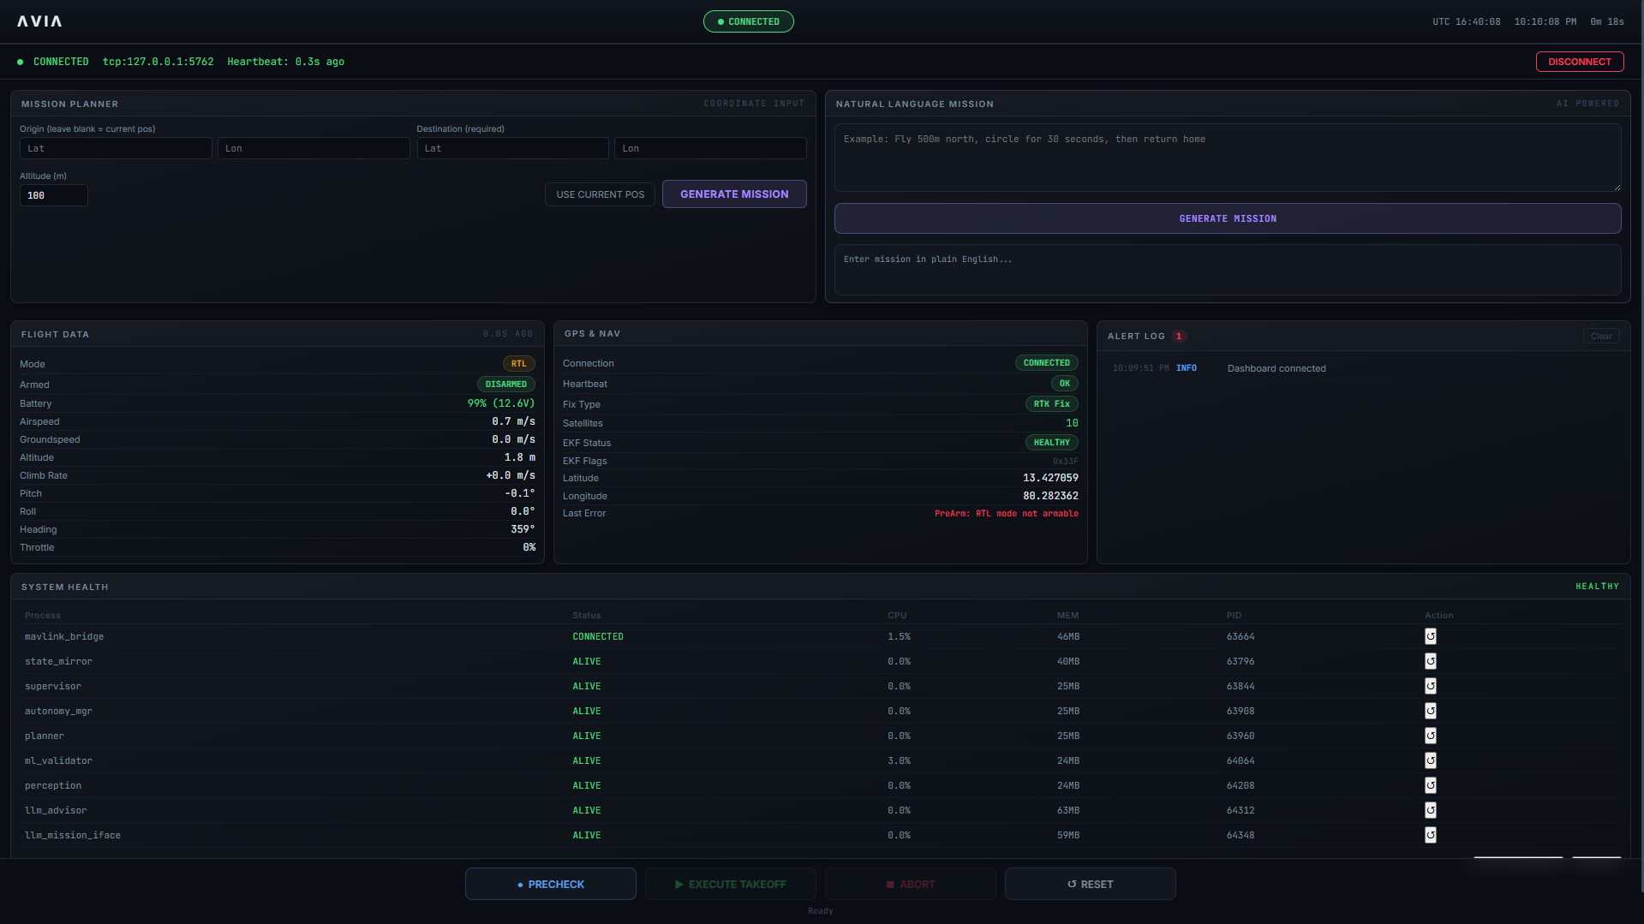Restart the autonomy_mgr process
The image size is (1644, 924).
point(1430,711)
